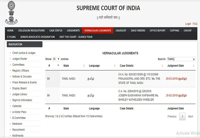Image resolution: width=200 pixels, height=138 pixels.
Task: Open the Recruitment sidebar link
Action: tap(18, 130)
